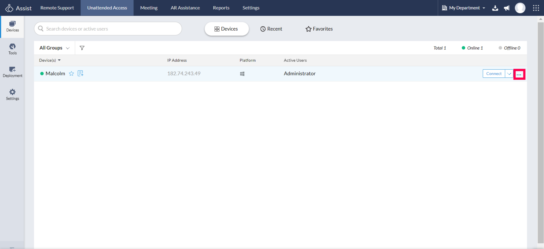
Task: Open the Deployment sidebar section
Action: click(x=13, y=72)
